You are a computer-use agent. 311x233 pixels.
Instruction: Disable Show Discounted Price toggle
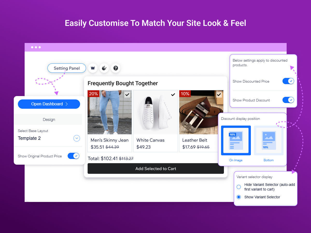288,81
